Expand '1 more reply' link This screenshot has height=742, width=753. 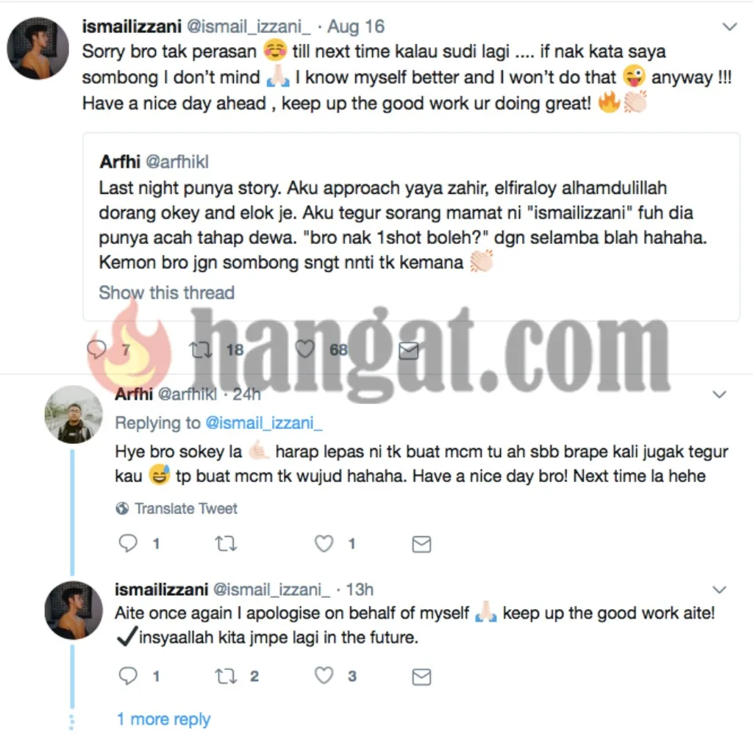coord(163,719)
